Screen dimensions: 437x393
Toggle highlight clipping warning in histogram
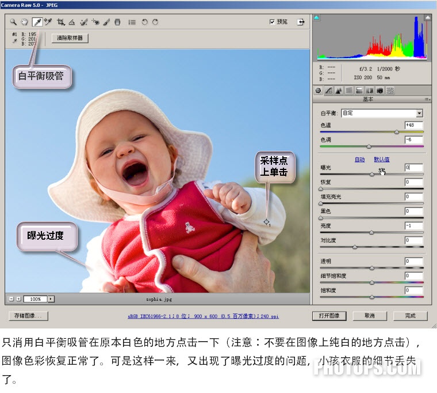[427, 18]
